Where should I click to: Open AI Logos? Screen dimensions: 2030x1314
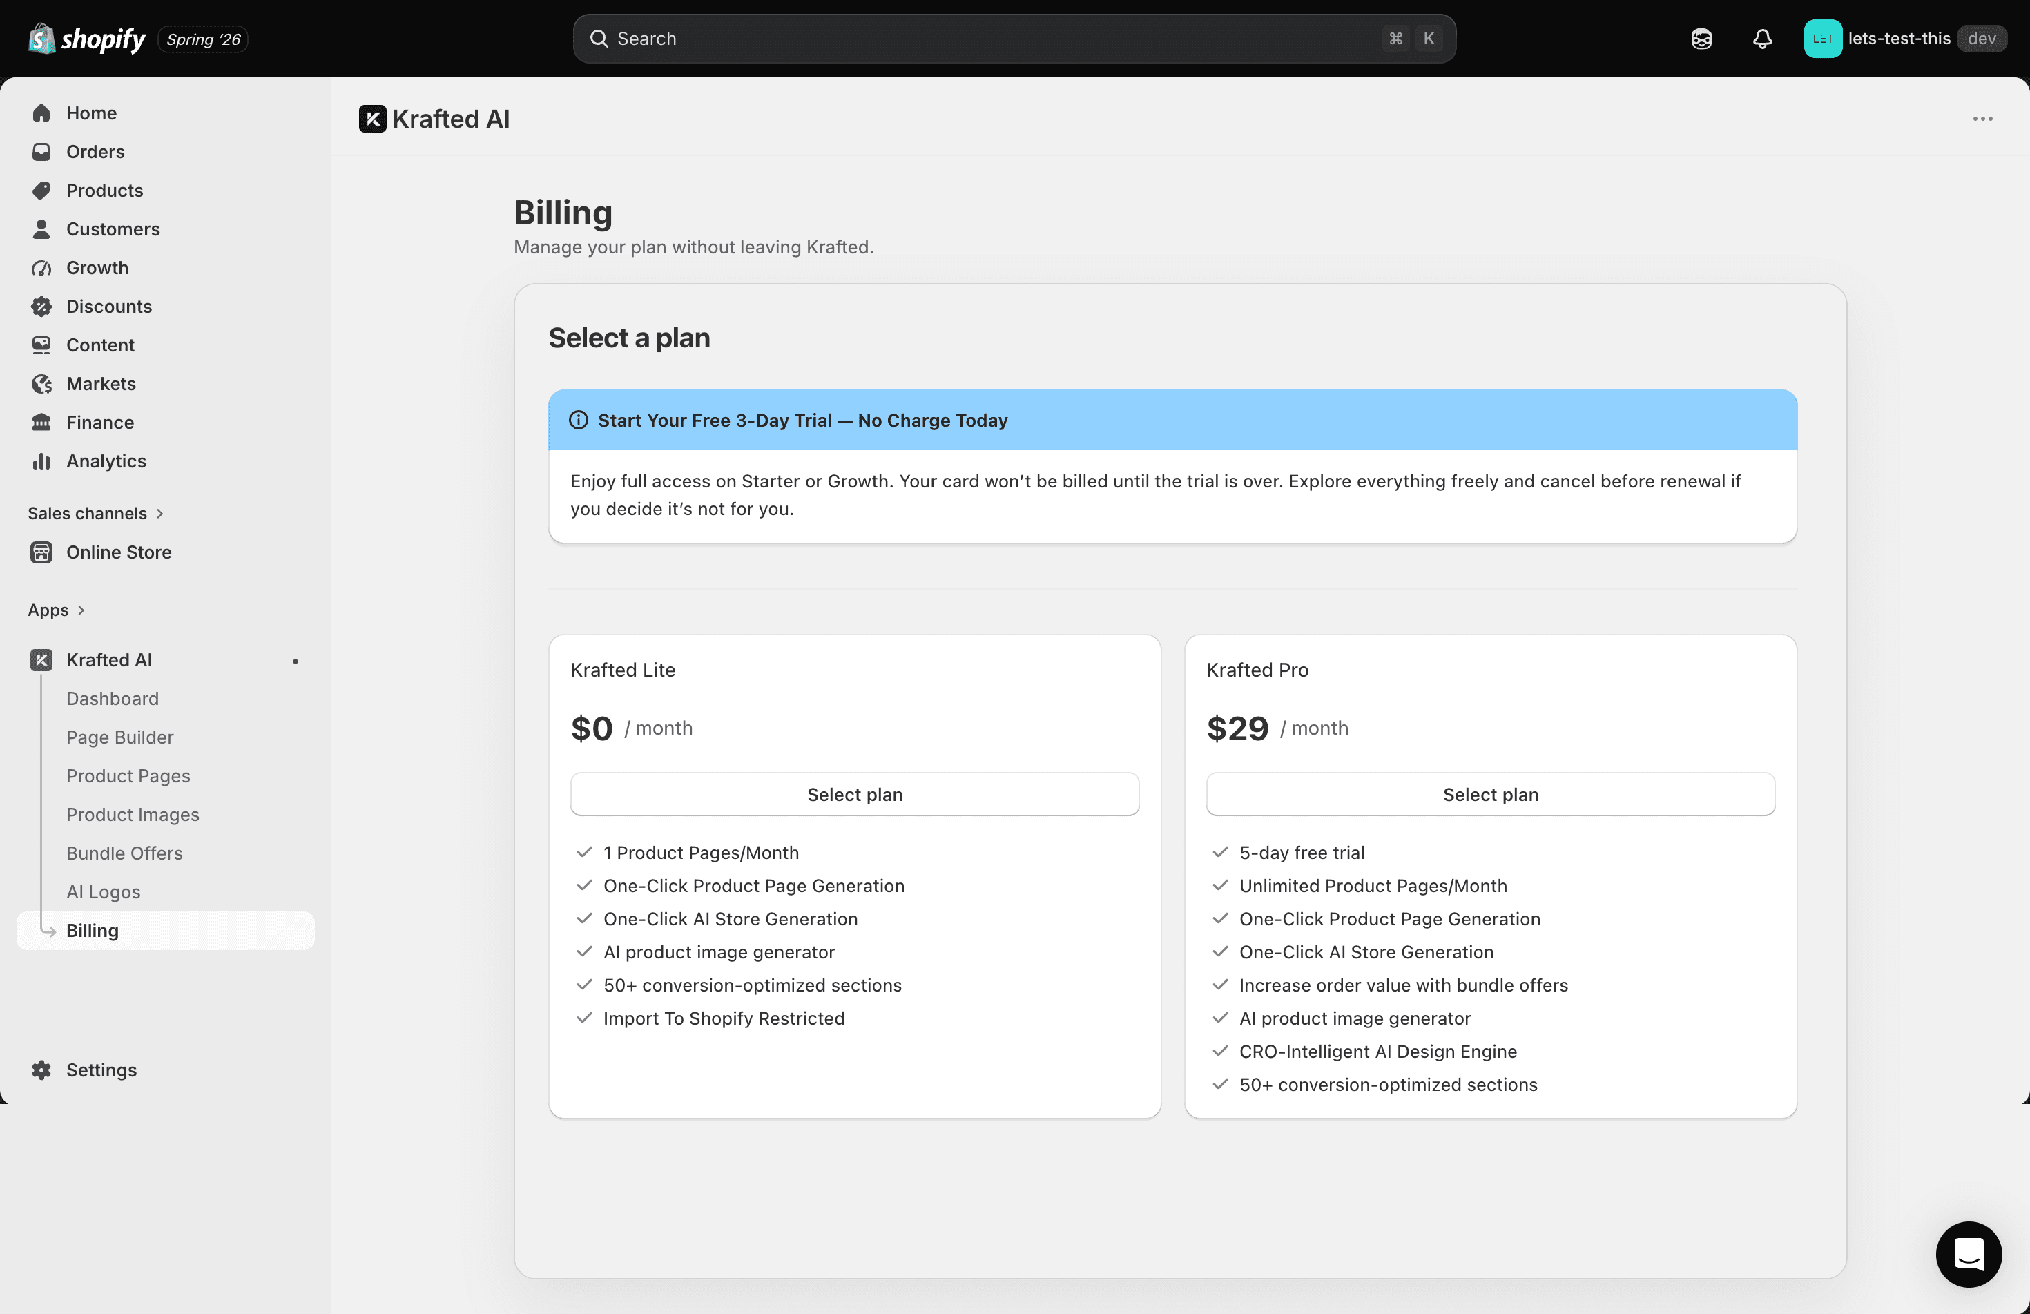(x=103, y=891)
